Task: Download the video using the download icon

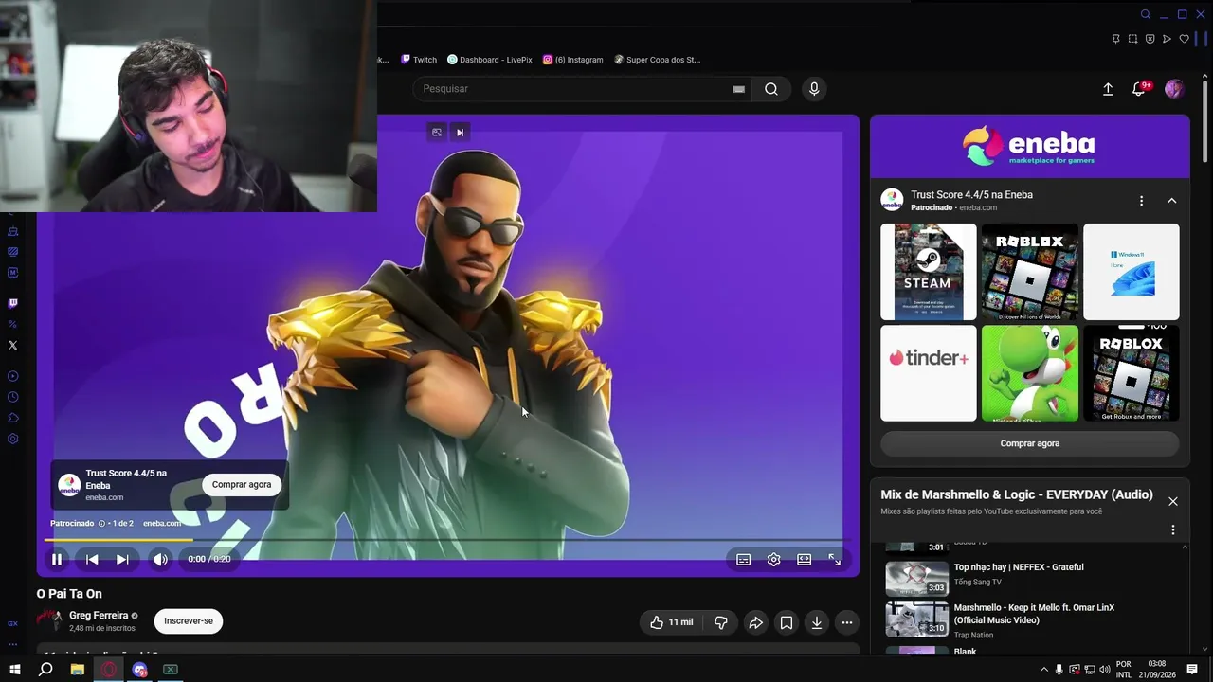Action: (816, 622)
